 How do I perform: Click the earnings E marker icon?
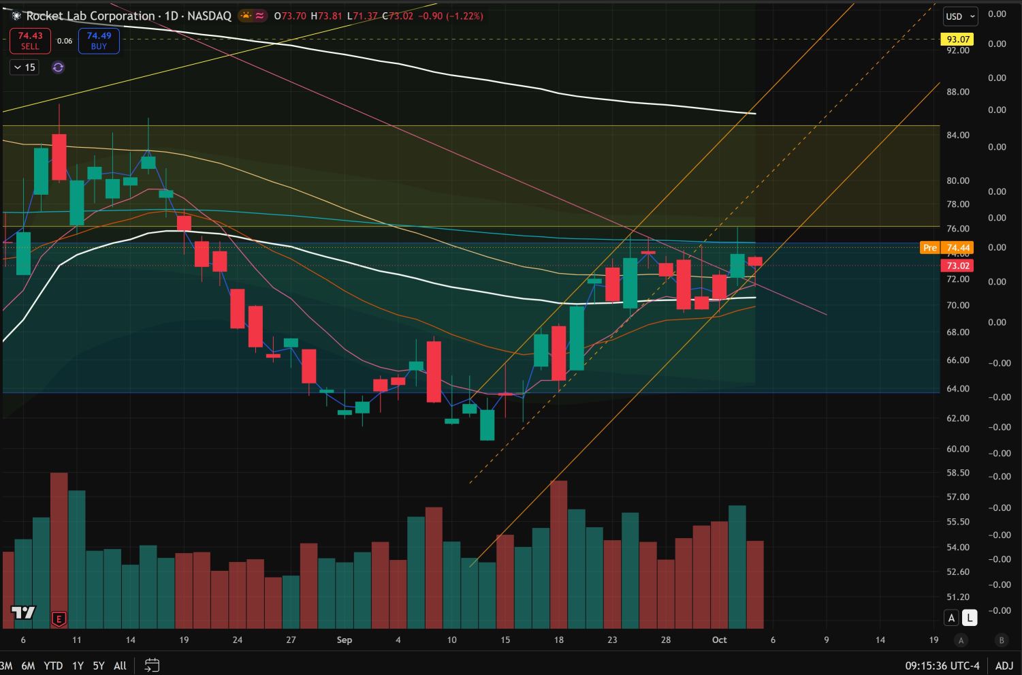pyautogui.click(x=59, y=619)
